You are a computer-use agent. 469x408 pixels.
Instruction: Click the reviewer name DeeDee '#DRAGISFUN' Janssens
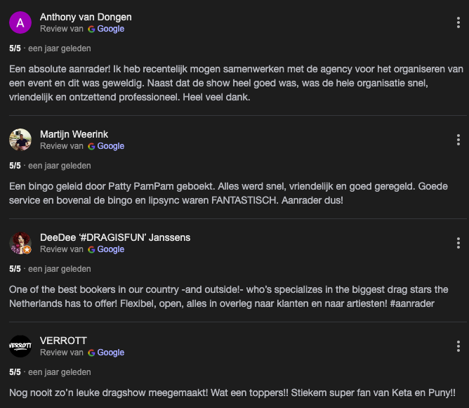coord(115,237)
